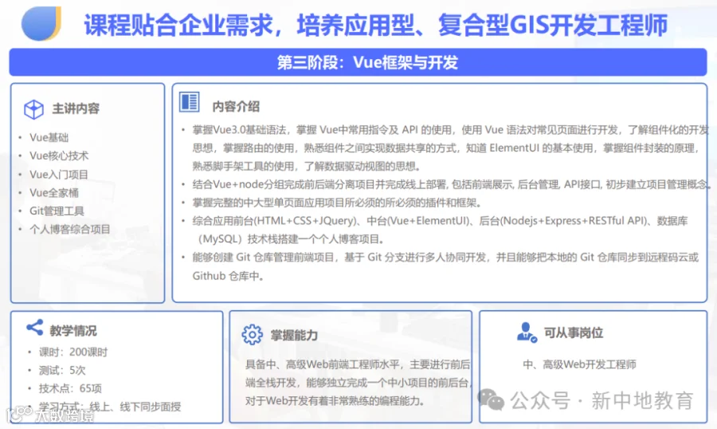Click the cube icon beside 主讲内容

coord(33,109)
